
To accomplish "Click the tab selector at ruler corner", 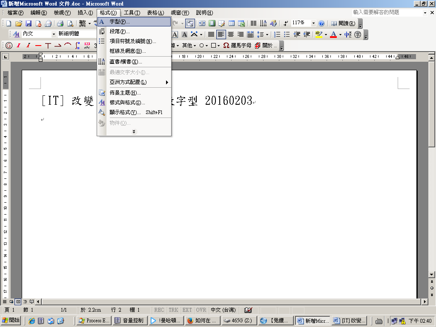I will pos(5,57).
